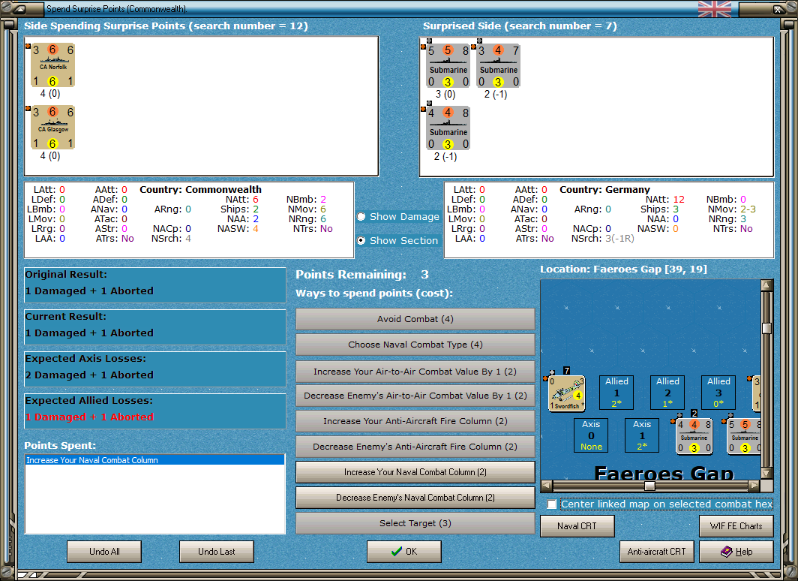Select the Submarine counter with values 3 4 7
Image resolution: width=798 pixels, height=581 pixels.
(x=498, y=66)
